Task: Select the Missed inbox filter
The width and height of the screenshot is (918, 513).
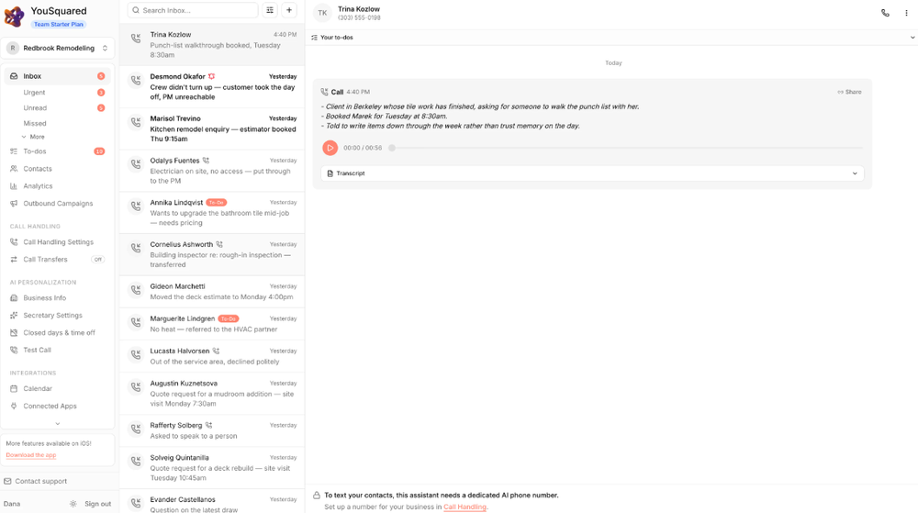Action: tap(35, 123)
